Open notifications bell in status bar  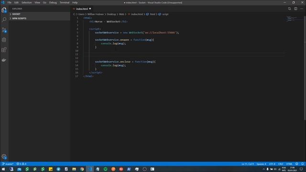click(303, 164)
